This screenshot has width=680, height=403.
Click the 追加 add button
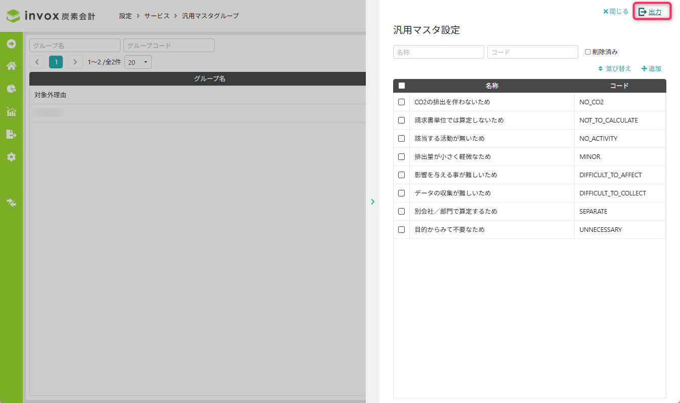pos(652,68)
